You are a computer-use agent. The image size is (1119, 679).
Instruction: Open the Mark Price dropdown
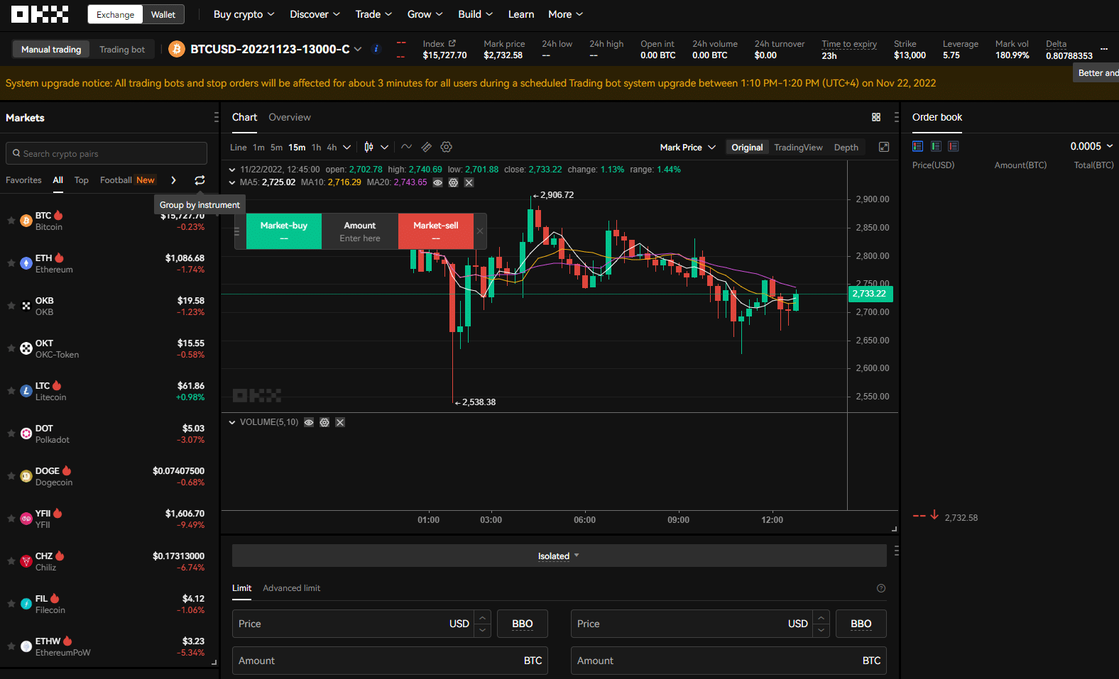coord(687,147)
